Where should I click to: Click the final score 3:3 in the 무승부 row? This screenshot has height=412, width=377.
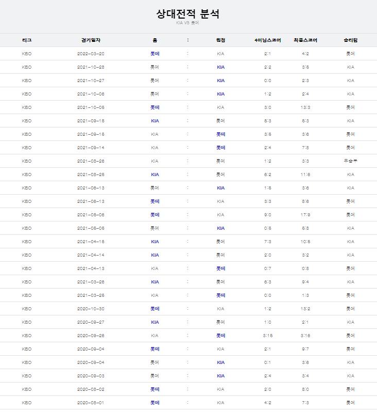tap(305, 161)
